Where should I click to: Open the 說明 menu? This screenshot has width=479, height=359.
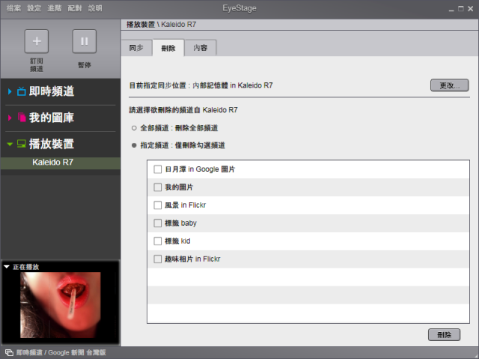tap(95, 8)
